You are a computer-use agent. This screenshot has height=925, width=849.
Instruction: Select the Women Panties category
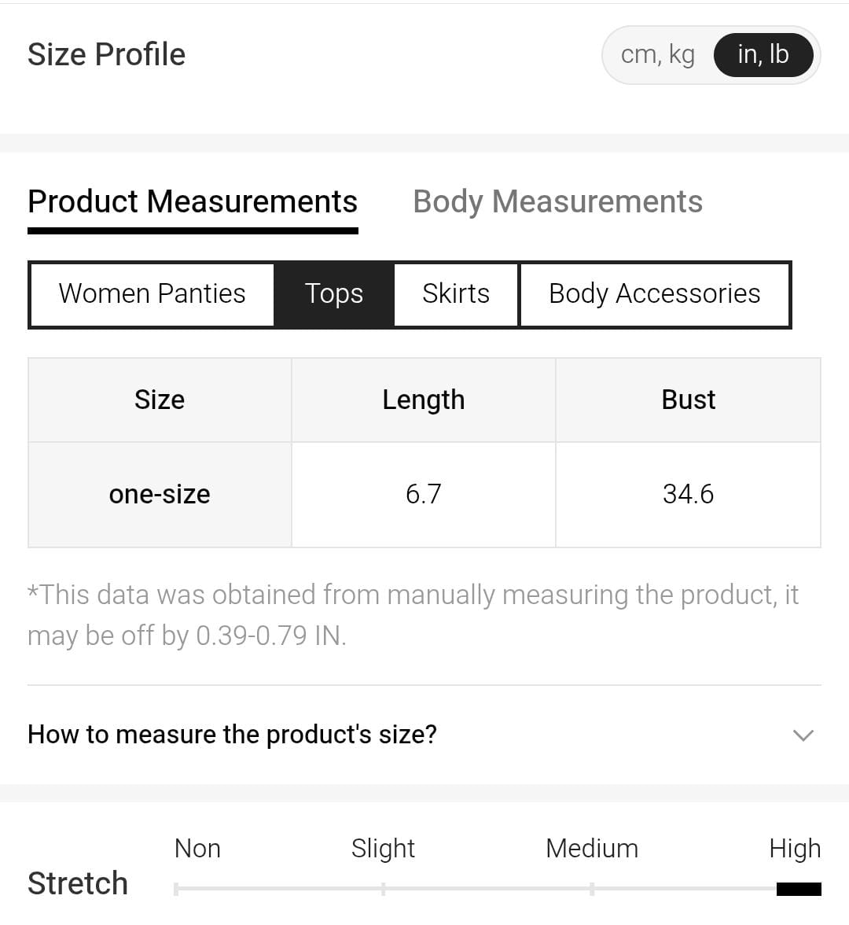tap(152, 294)
